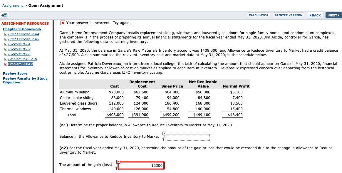Click the X icon above the gain (loss) box

pos(118,161)
